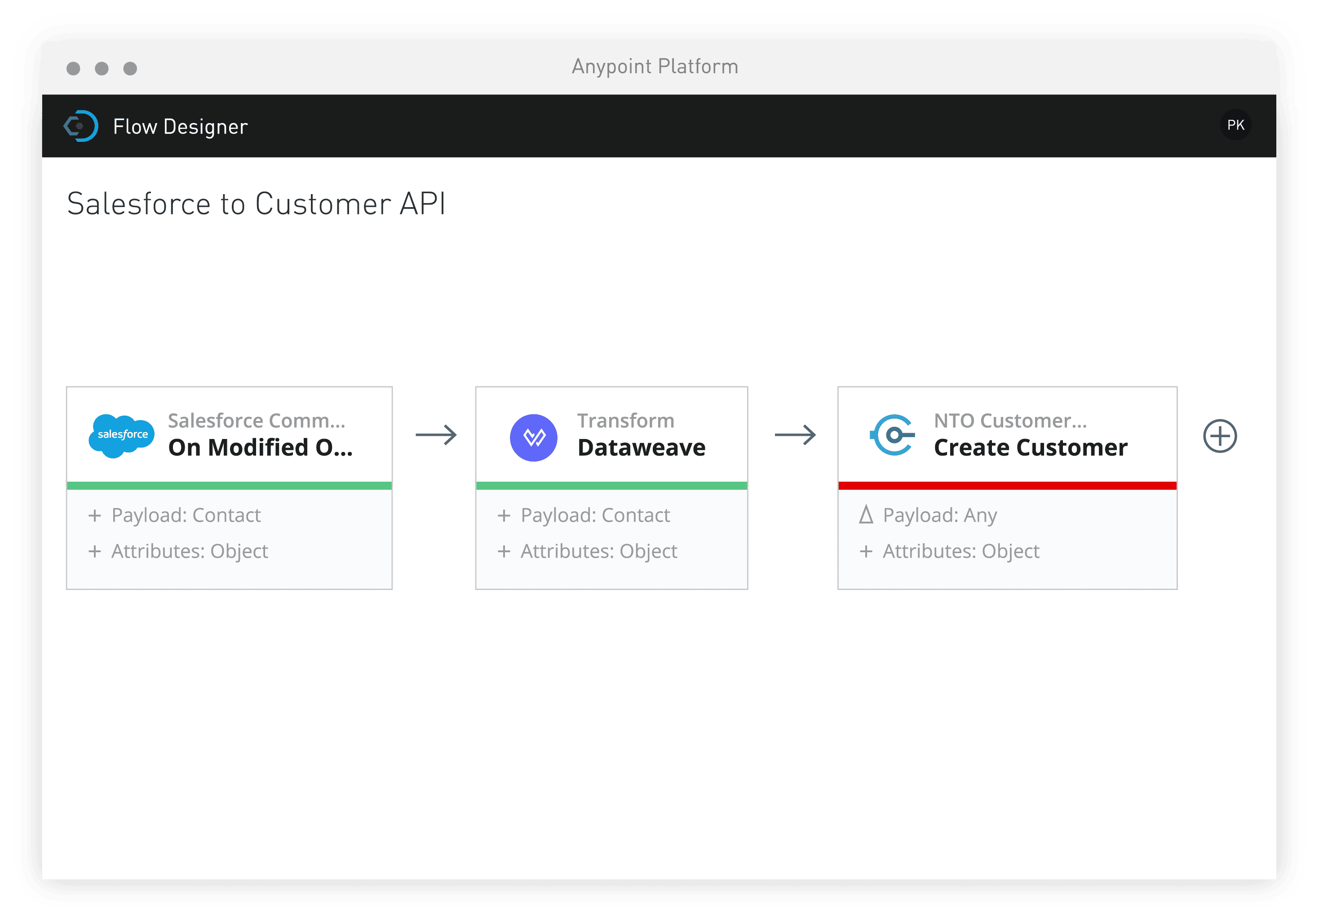1319x922 pixels.
Task: Select the On Modified O... step title
Action: click(x=260, y=448)
